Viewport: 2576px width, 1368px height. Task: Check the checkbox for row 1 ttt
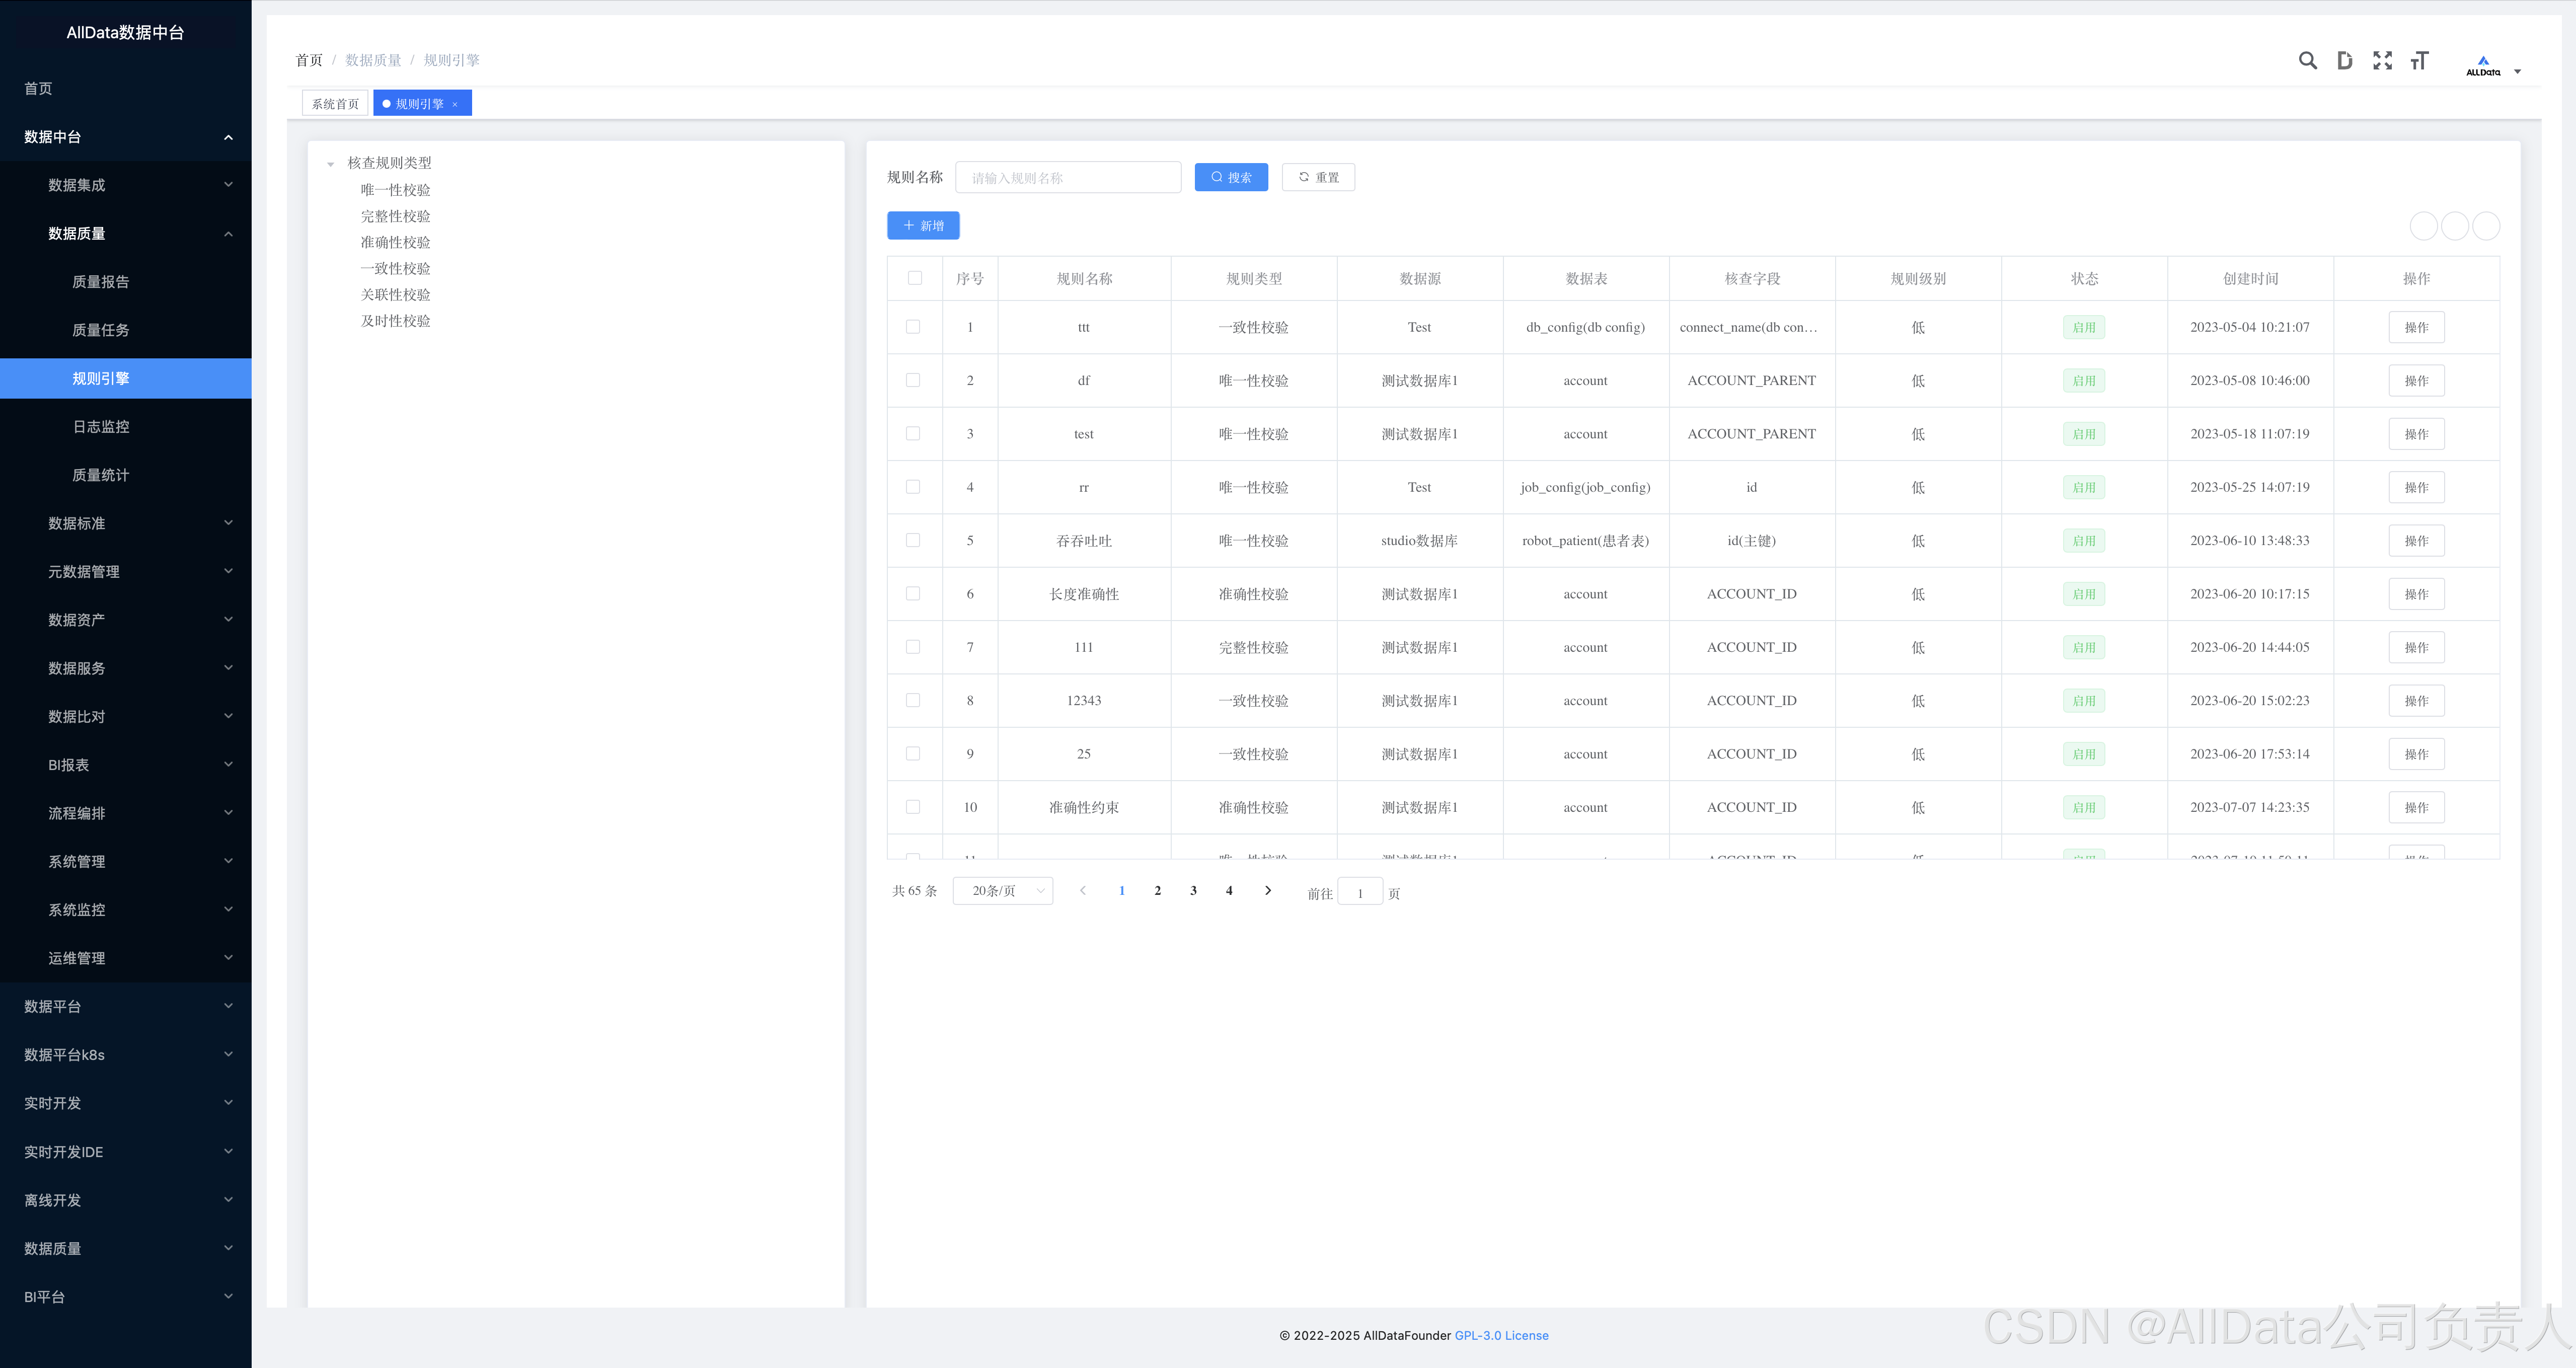[912, 327]
